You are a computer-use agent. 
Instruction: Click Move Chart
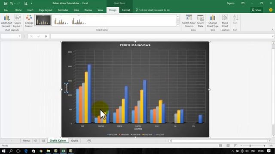225,21
